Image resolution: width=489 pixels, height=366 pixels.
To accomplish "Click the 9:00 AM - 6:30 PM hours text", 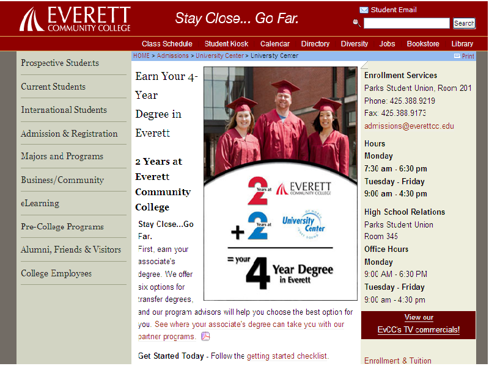I will pos(395,274).
